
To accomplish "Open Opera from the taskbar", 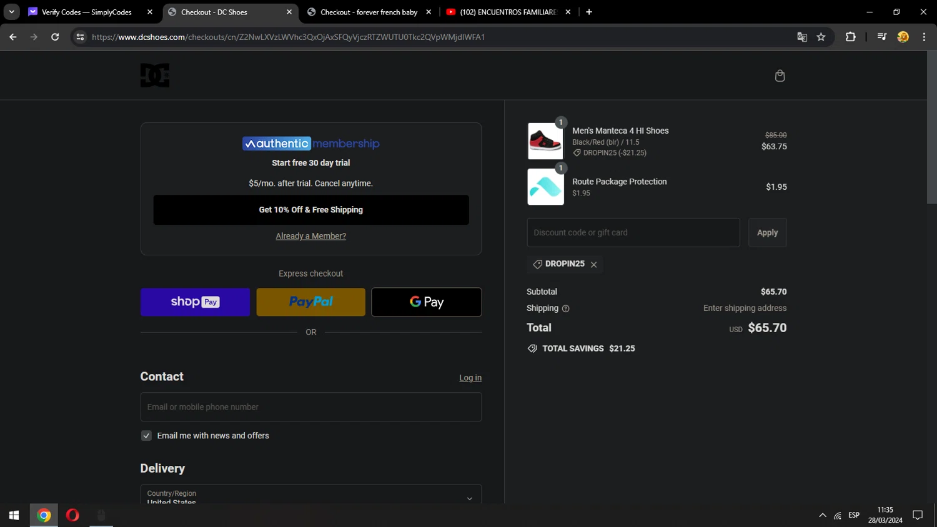I will 72,515.
